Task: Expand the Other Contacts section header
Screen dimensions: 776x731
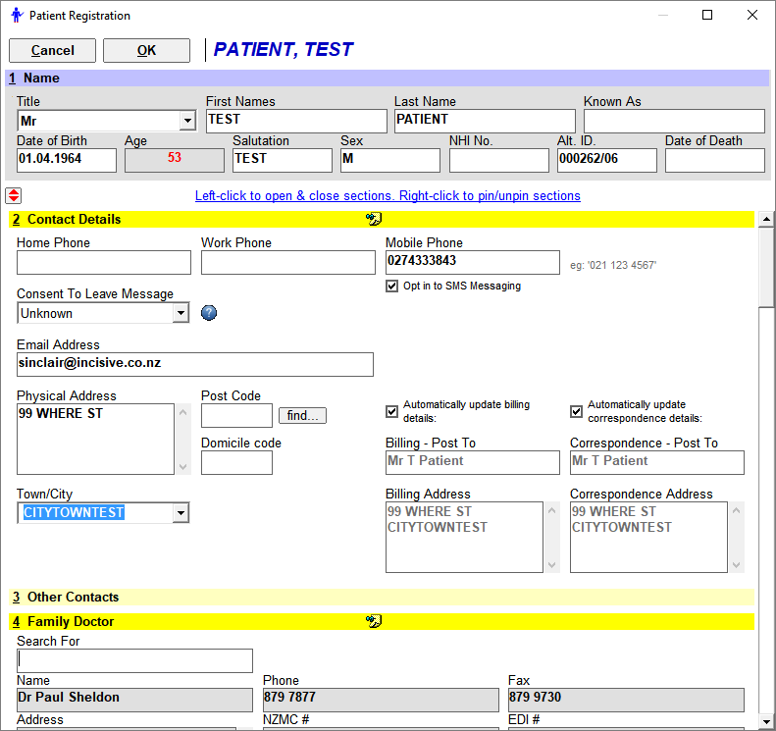Action: click(381, 597)
